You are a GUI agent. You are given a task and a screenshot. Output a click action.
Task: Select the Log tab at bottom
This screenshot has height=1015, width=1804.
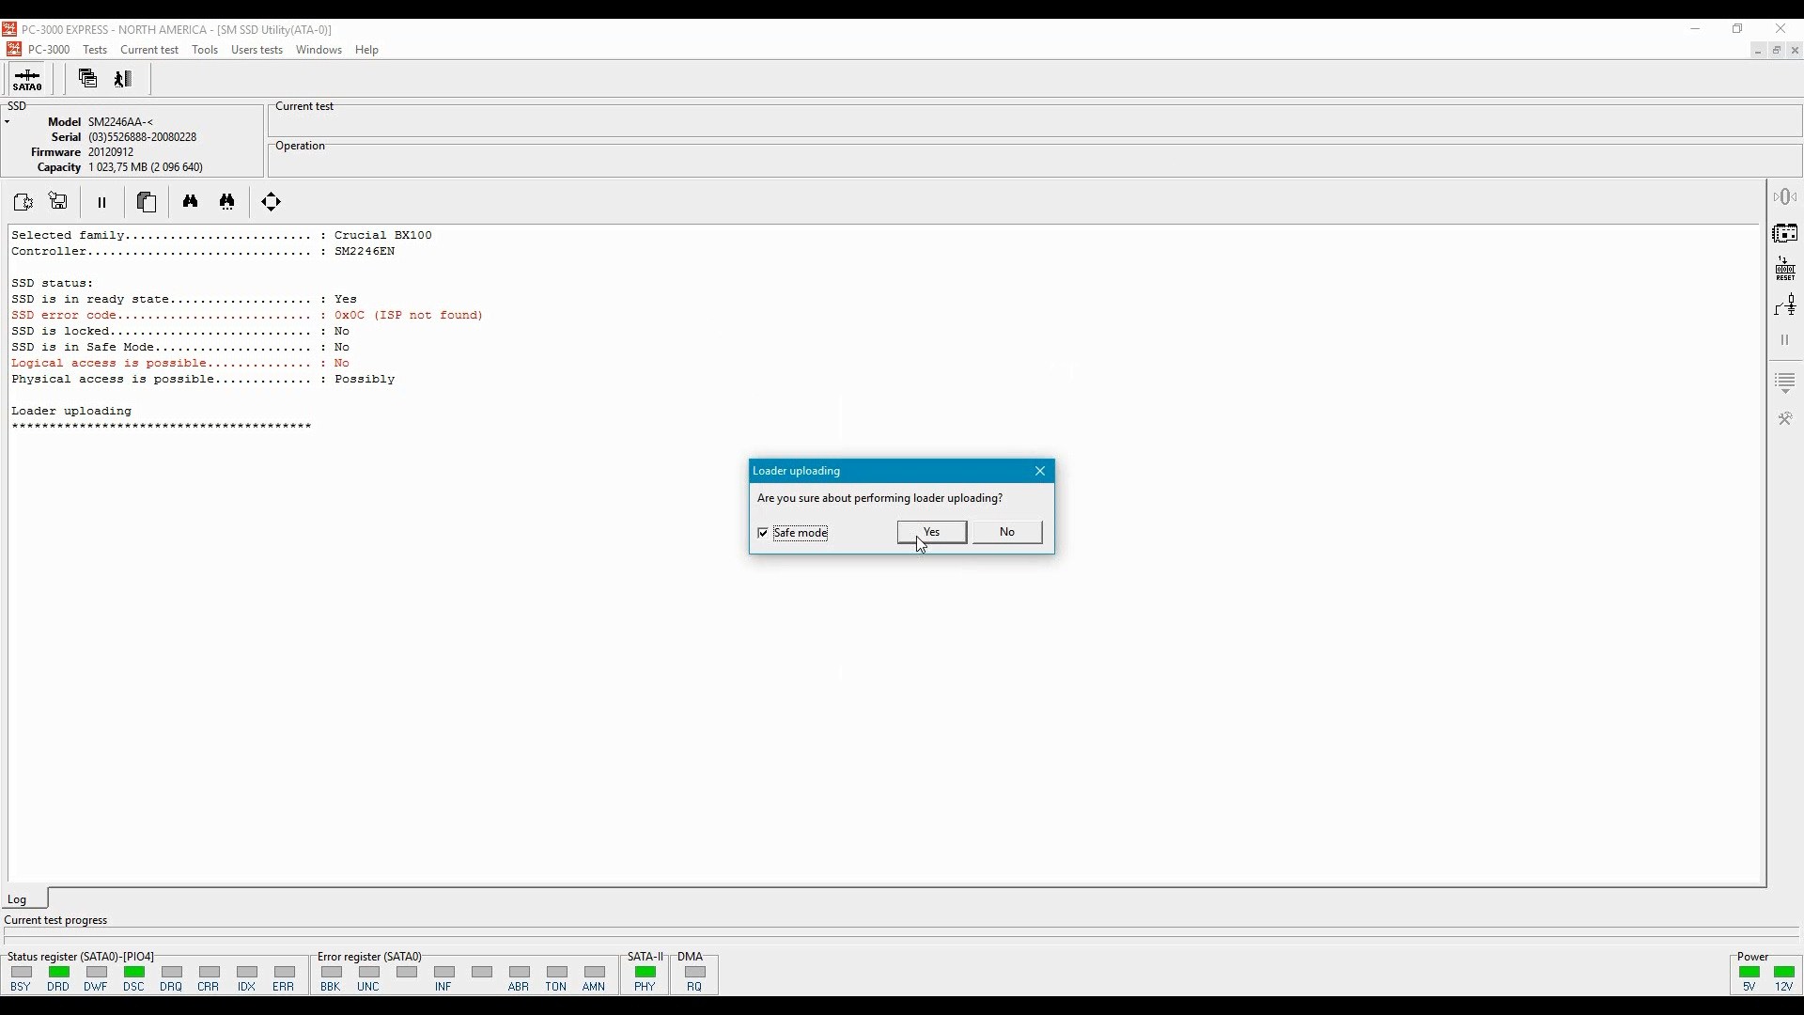(x=18, y=899)
